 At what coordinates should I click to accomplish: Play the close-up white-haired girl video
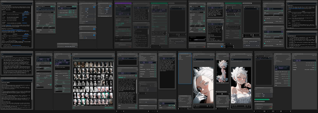point(195,106)
